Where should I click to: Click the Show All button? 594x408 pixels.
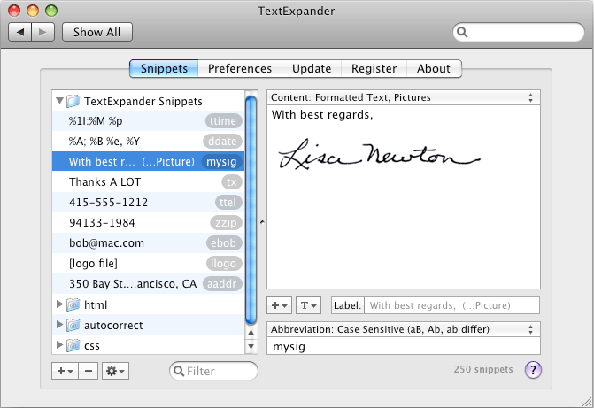[x=97, y=32]
